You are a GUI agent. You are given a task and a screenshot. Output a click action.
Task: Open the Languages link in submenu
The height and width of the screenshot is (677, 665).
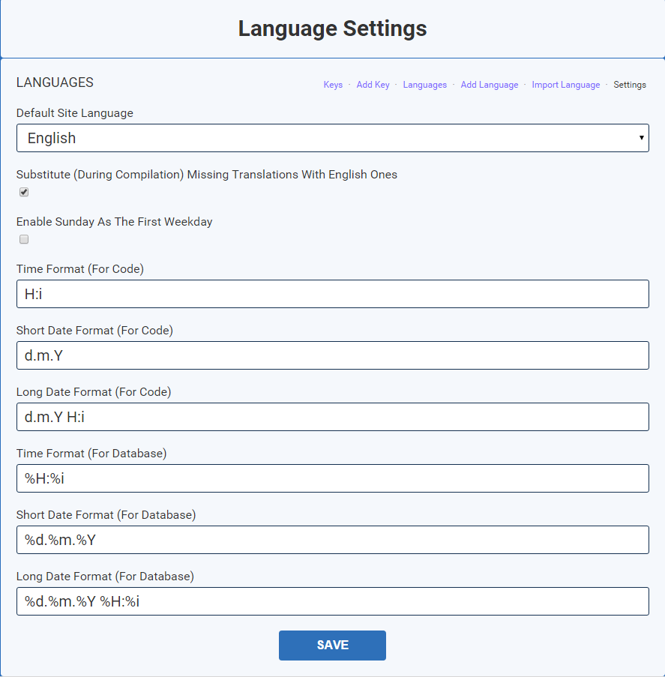(x=424, y=85)
